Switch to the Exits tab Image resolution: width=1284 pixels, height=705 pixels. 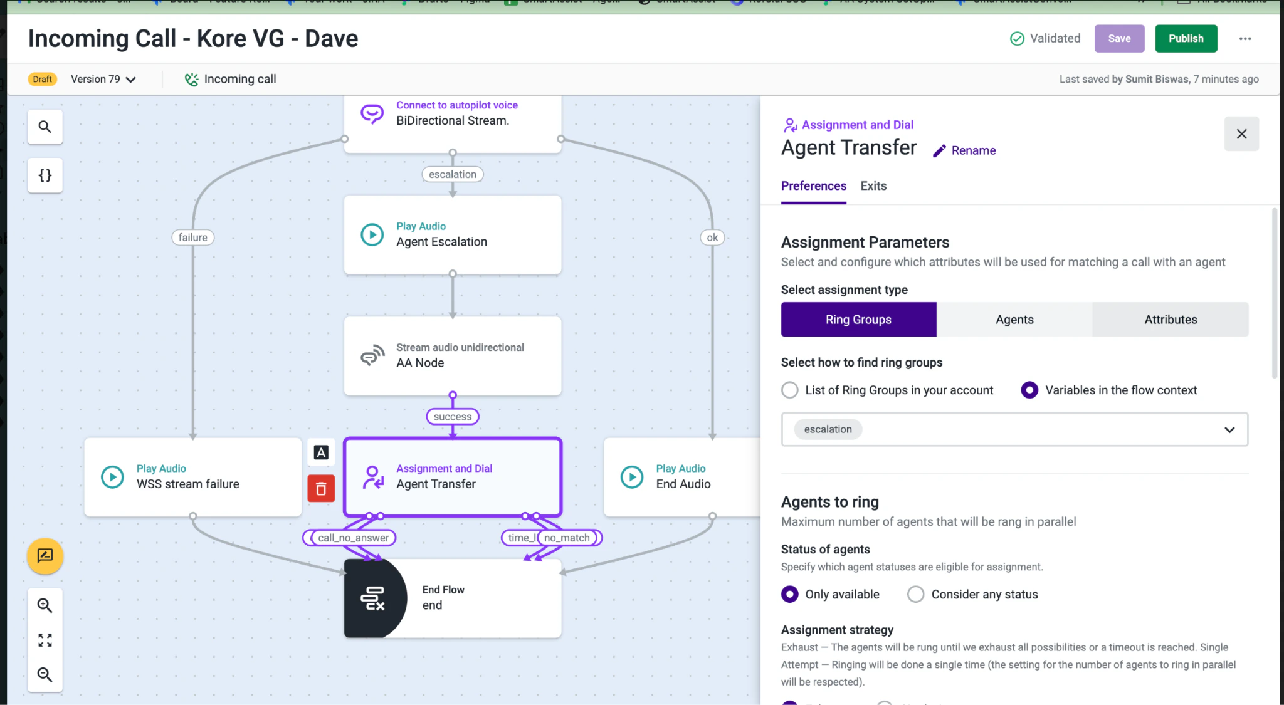tap(873, 185)
